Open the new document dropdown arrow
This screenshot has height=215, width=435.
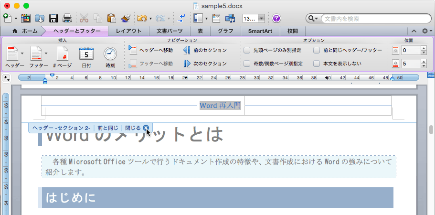pyautogui.click(x=16, y=19)
